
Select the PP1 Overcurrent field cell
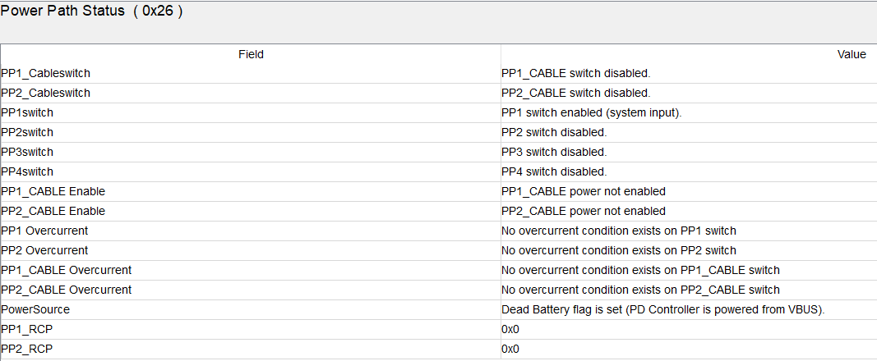click(251, 231)
